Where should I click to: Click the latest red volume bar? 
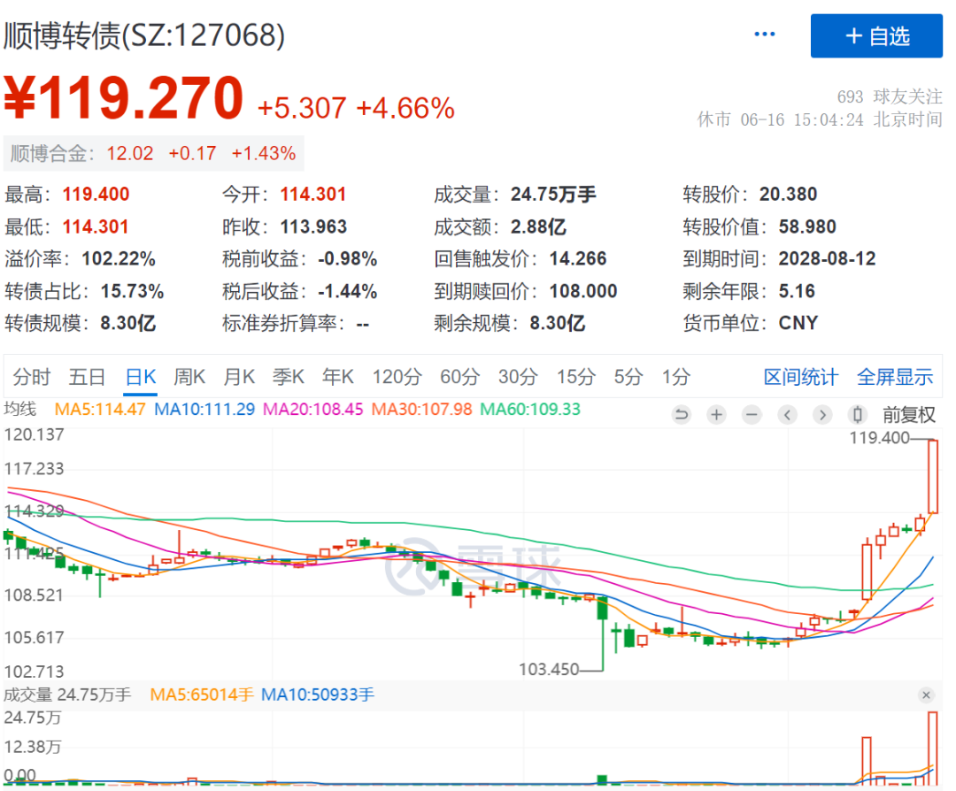[933, 749]
